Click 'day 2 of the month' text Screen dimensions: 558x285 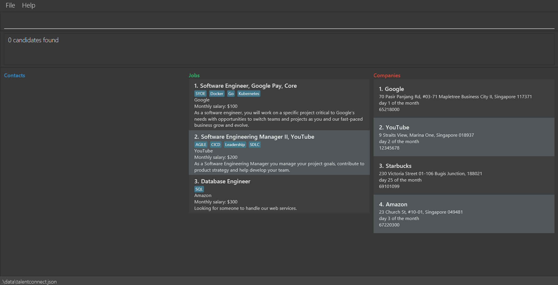(x=399, y=142)
